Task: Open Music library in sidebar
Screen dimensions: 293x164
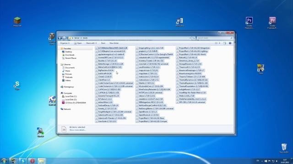Action: click(68, 71)
